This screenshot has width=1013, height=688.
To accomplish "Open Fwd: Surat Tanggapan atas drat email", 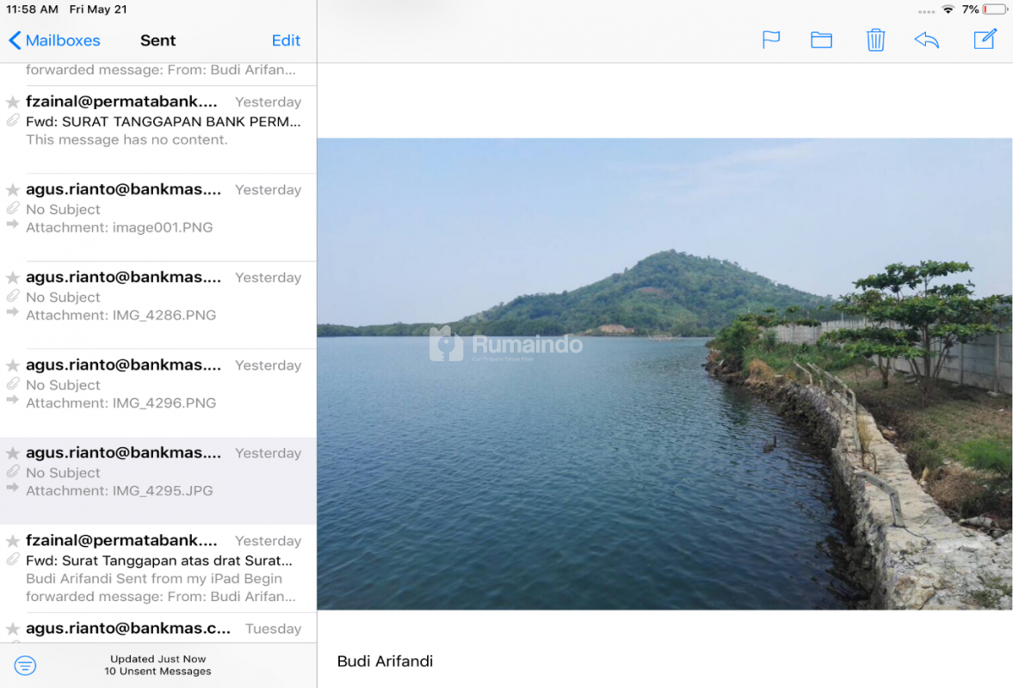I will click(x=164, y=568).
